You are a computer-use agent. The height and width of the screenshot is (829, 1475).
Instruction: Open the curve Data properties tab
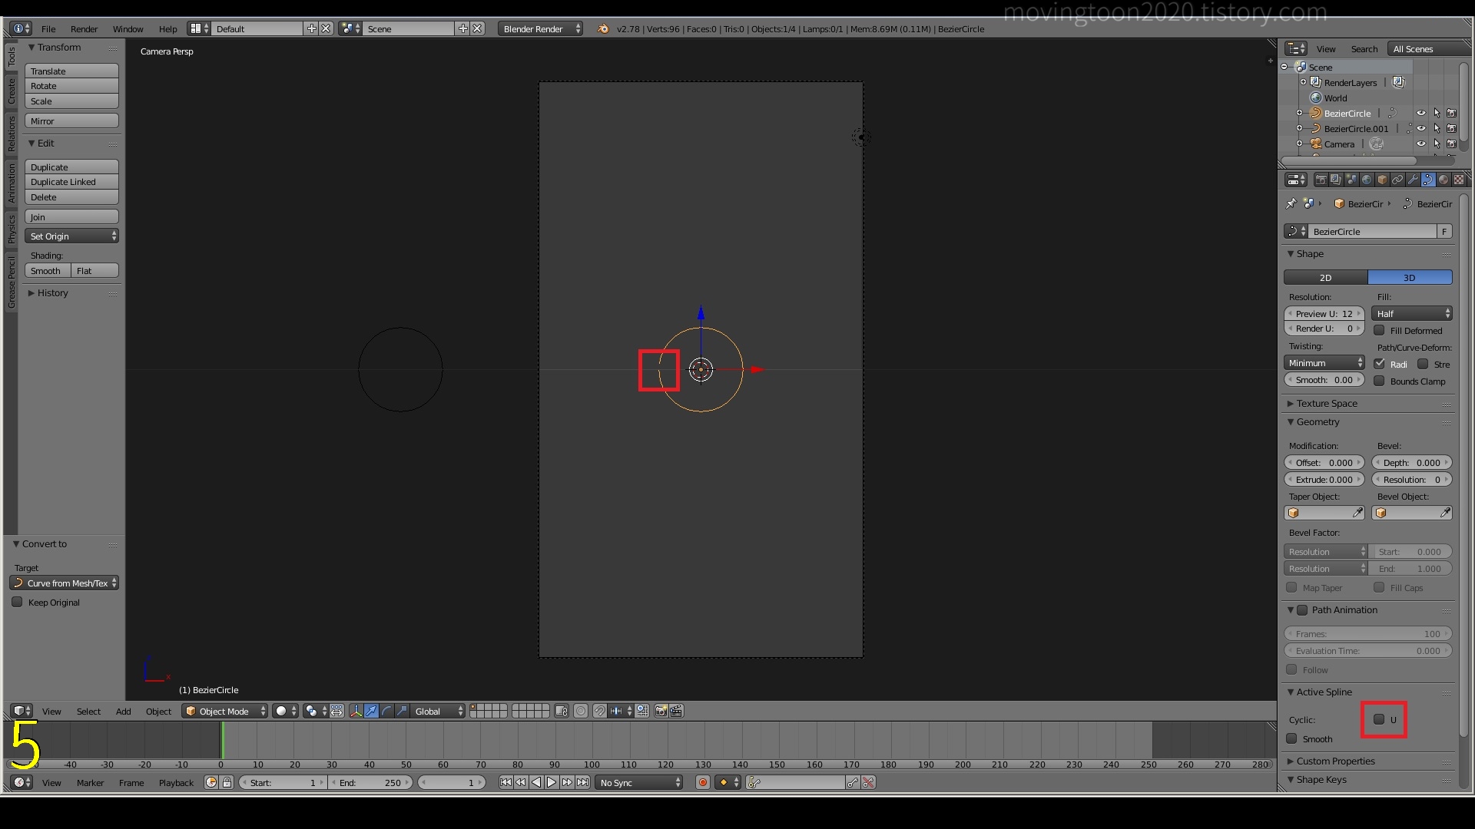pos(1428,180)
